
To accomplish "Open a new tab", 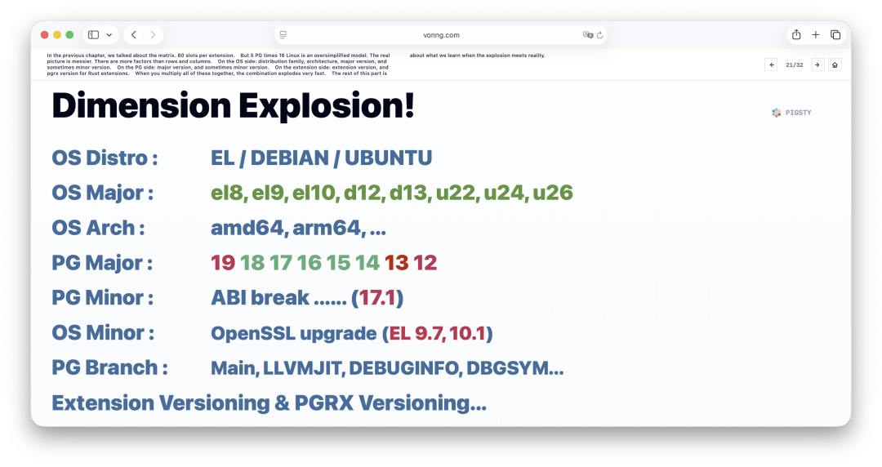I will click(816, 35).
